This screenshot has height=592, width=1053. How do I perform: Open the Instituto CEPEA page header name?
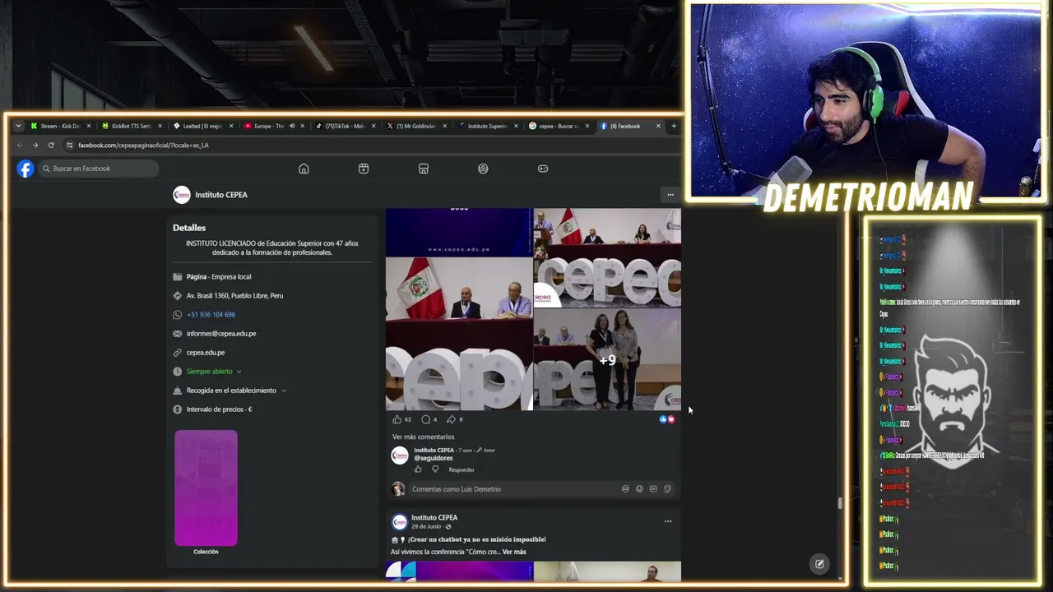click(221, 195)
